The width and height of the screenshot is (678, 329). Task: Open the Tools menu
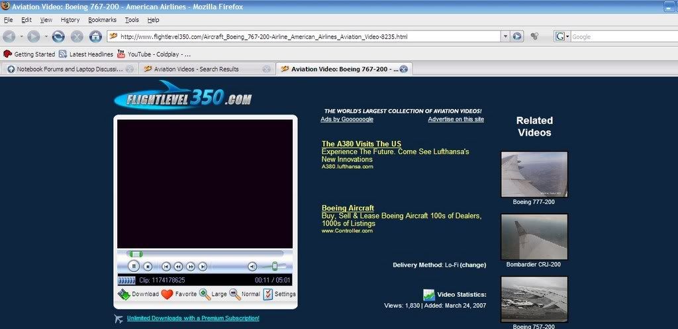(x=132, y=20)
